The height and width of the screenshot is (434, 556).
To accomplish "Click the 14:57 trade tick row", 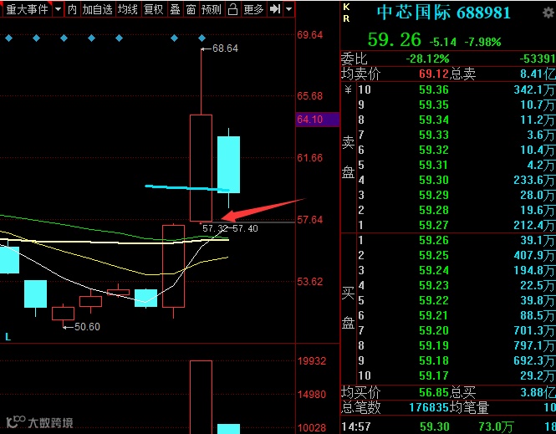I will click(448, 426).
